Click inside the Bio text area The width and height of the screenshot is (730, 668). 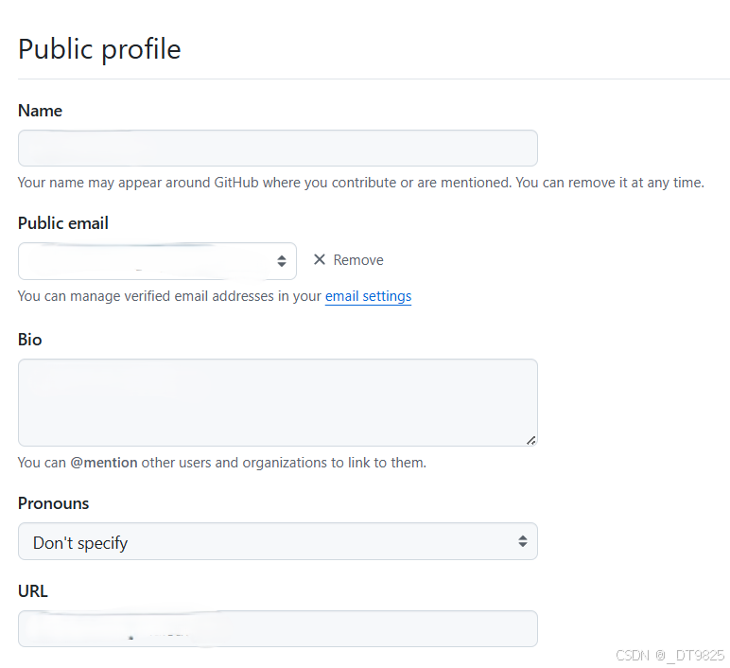click(x=277, y=402)
